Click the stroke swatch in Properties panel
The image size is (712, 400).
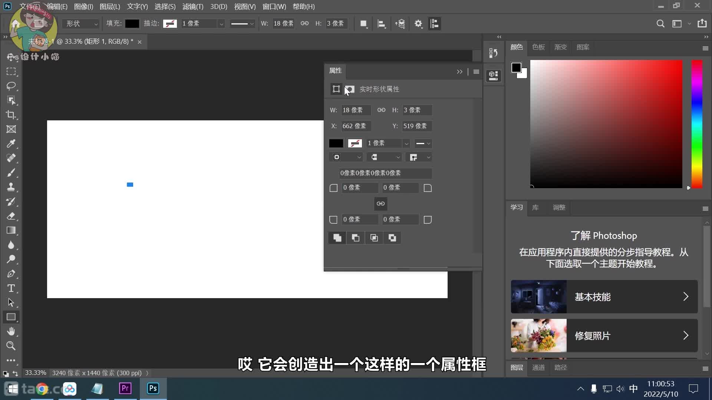point(355,143)
